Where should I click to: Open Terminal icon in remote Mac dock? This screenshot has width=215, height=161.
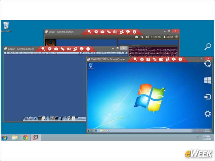[x=56, y=118]
